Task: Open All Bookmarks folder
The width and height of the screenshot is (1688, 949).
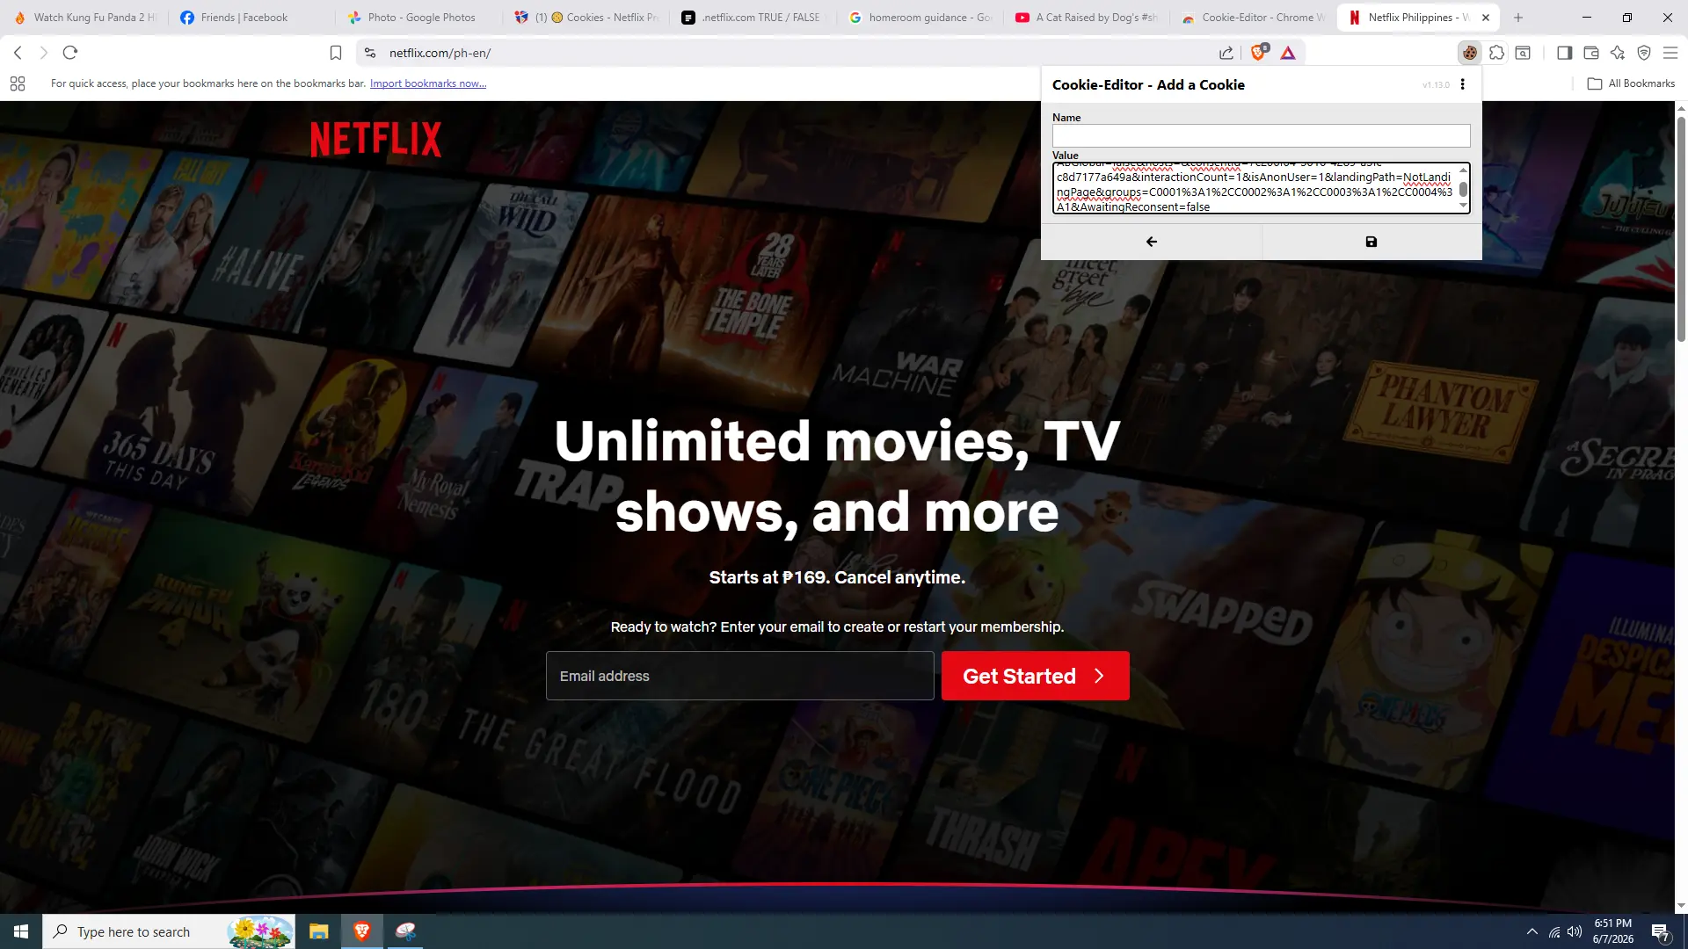Action: pos(1631,83)
